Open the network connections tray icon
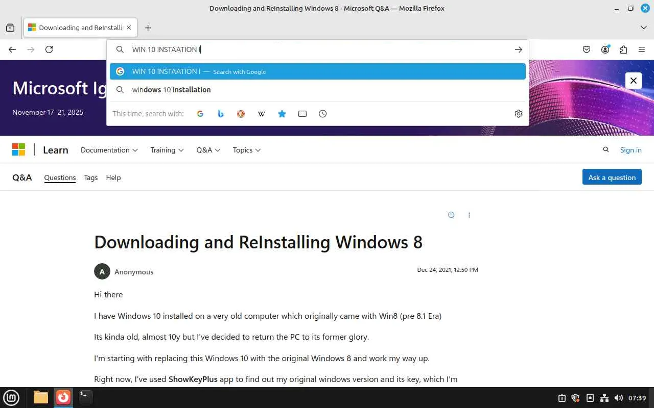 (x=604, y=398)
